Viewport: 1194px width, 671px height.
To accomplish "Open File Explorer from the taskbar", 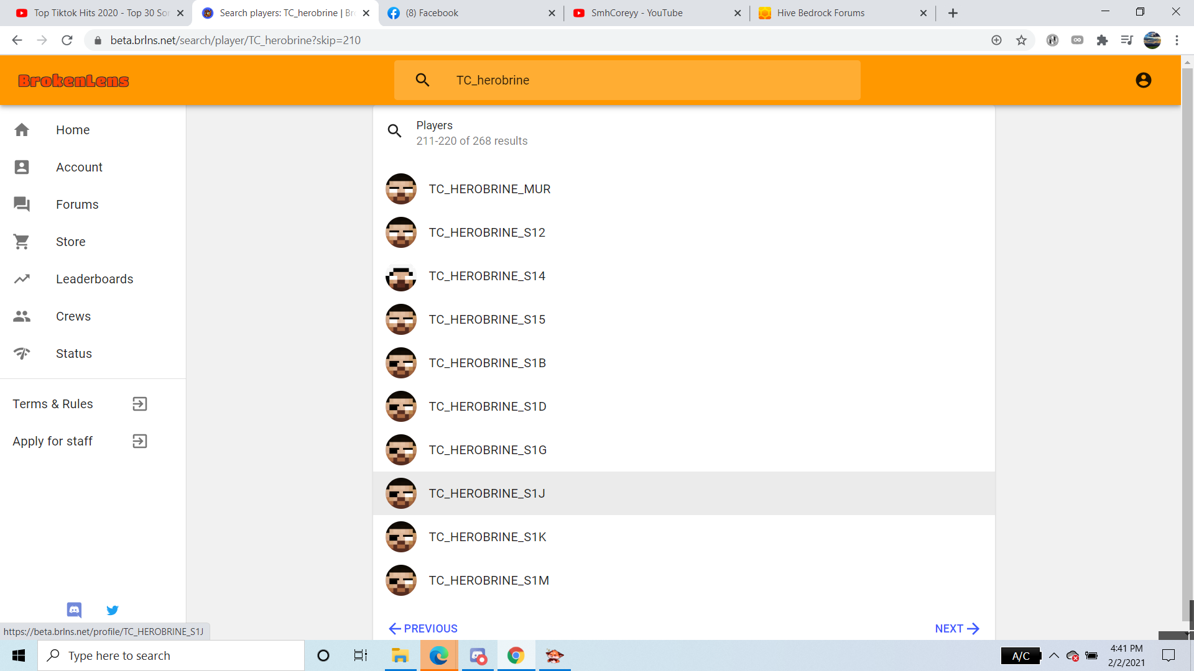I will click(x=400, y=655).
